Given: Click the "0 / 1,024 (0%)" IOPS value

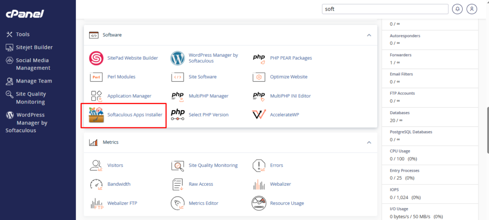Looking at the screenshot, I should click(405, 197).
